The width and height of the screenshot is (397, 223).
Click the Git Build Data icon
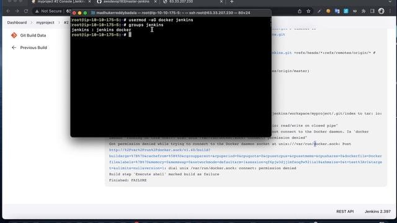point(14,35)
